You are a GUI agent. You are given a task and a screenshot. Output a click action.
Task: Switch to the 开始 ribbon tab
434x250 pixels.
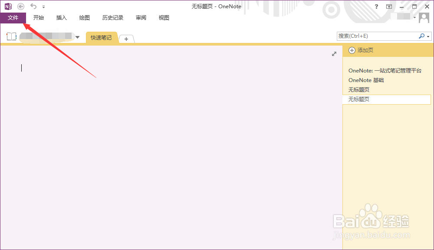tap(39, 18)
